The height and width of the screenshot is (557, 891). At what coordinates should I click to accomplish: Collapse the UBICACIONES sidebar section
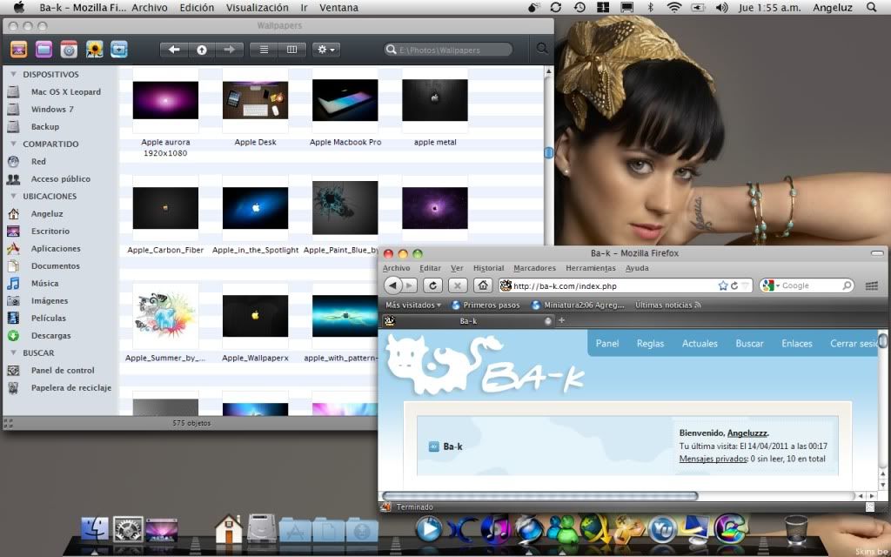(13, 196)
